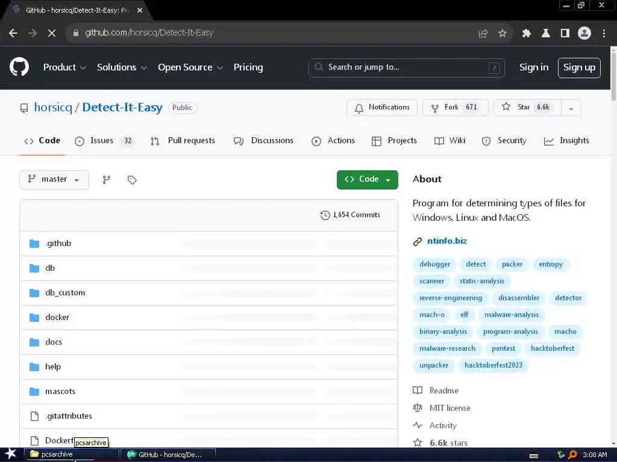Switch to the Discussions tab

(x=263, y=141)
